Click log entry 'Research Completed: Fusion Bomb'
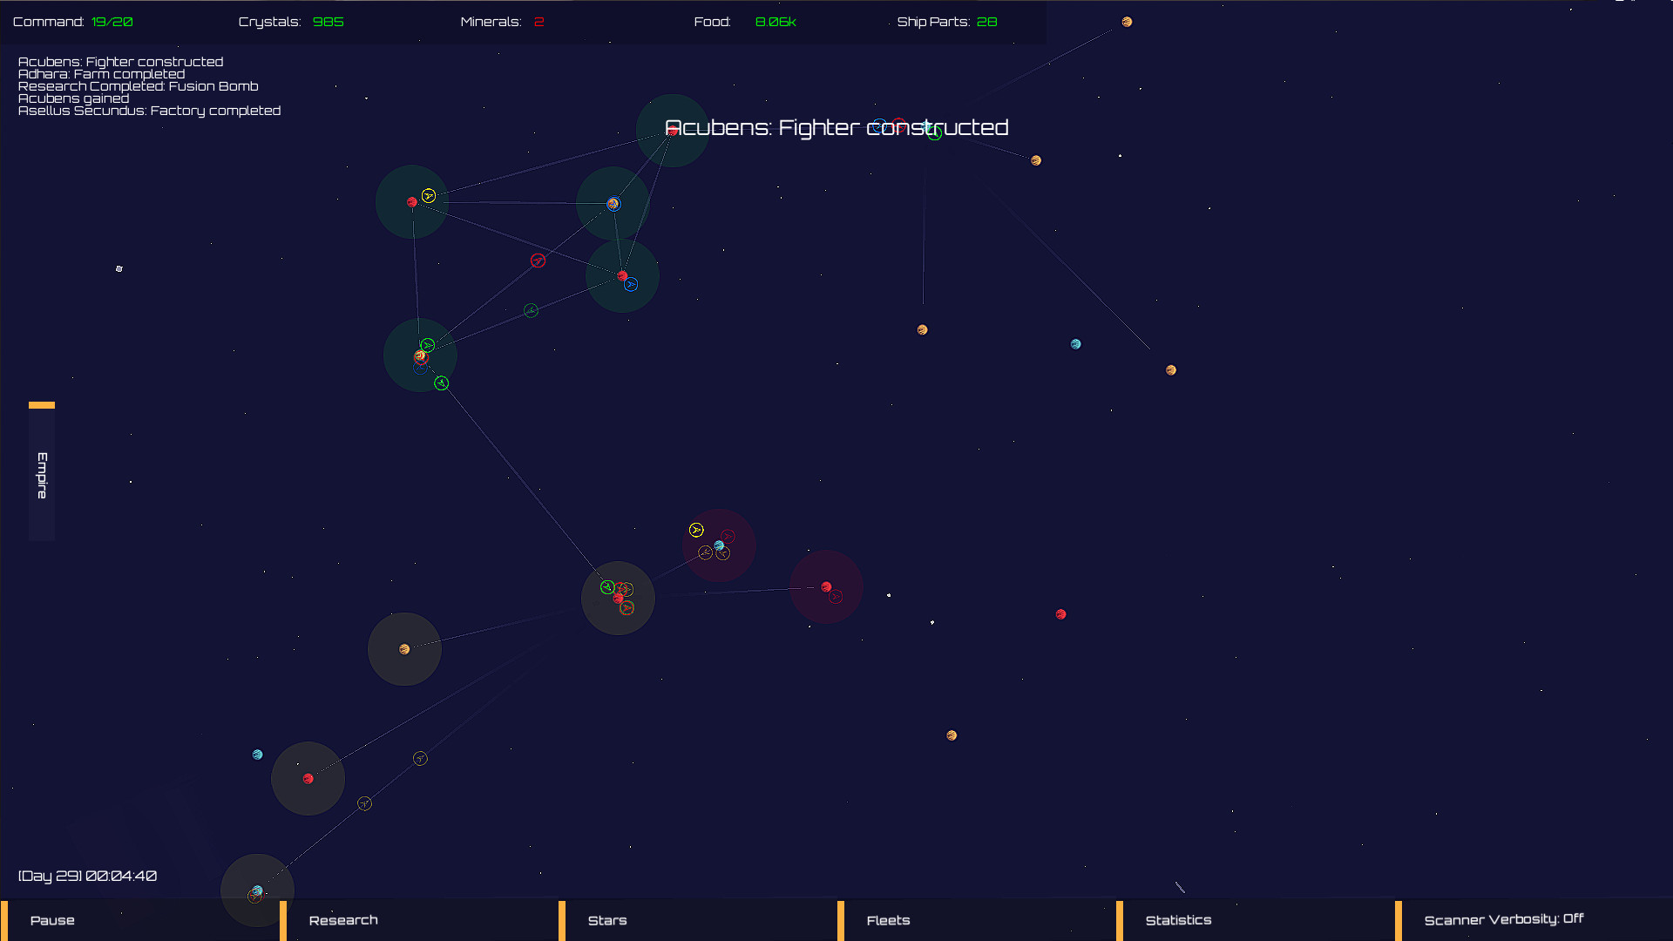The height and width of the screenshot is (941, 1673). (x=139, y=86)
